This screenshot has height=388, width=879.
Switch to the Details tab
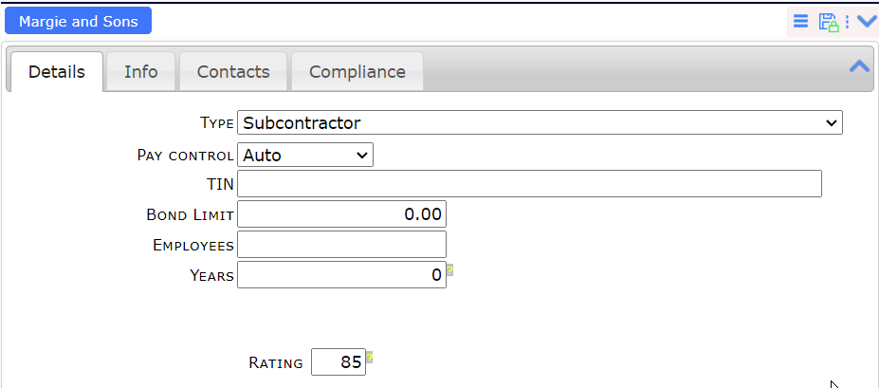tap(57, 72)
